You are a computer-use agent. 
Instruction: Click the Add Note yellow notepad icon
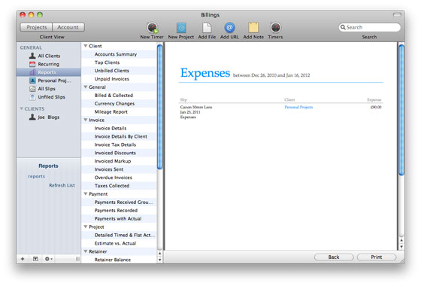click(x=253, y=27)
